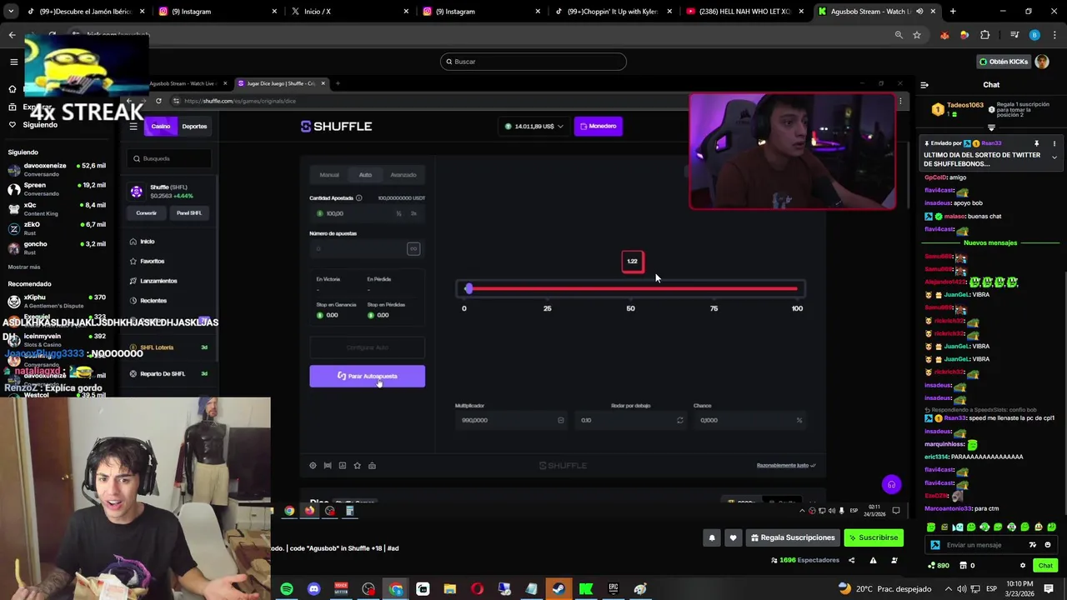This screenshot has width=1067, height=600.
Task: Open the Kicks shop icon beside 0
Action: pyautogui.click(x=964, y=566)
